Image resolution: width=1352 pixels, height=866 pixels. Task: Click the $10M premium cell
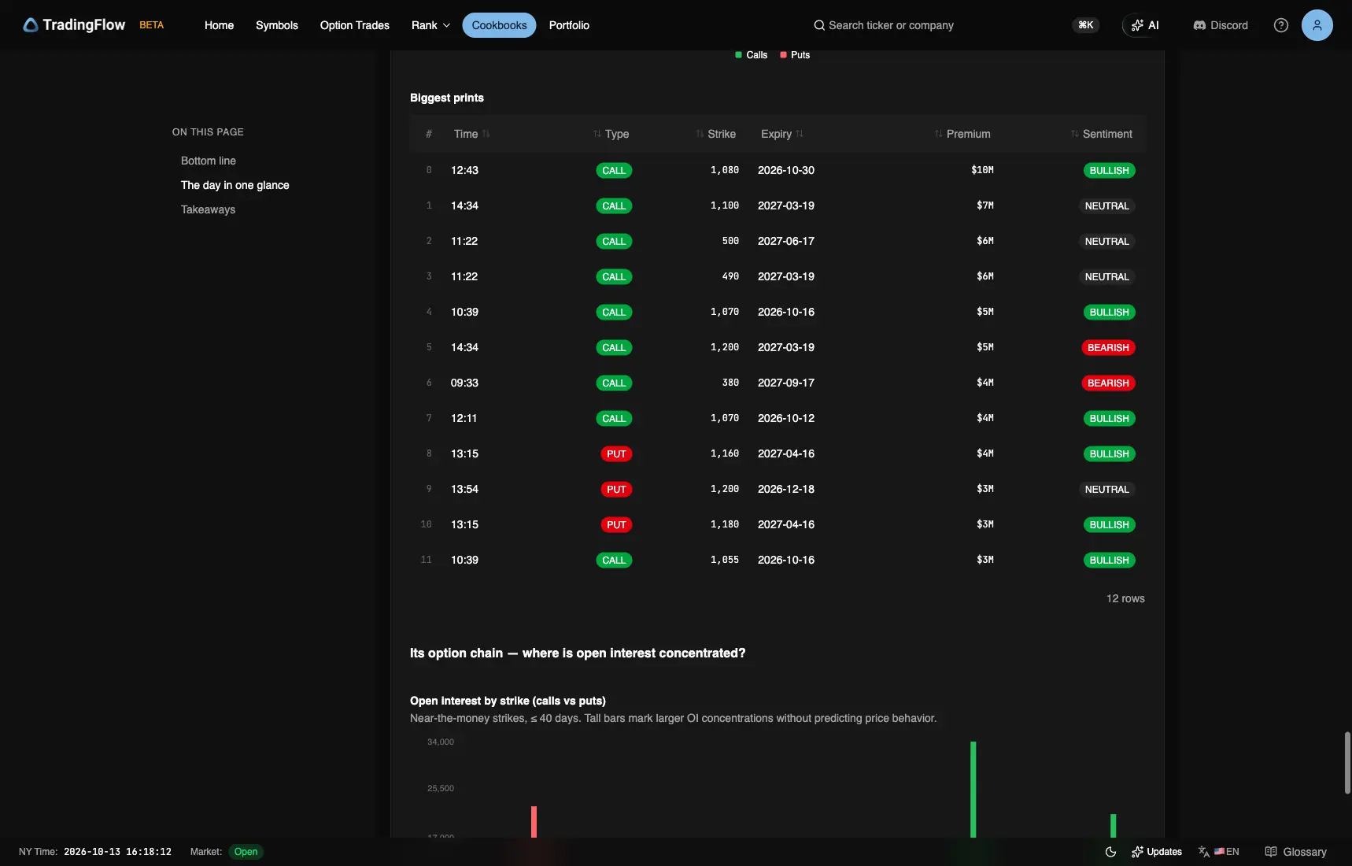pos(982,170)
